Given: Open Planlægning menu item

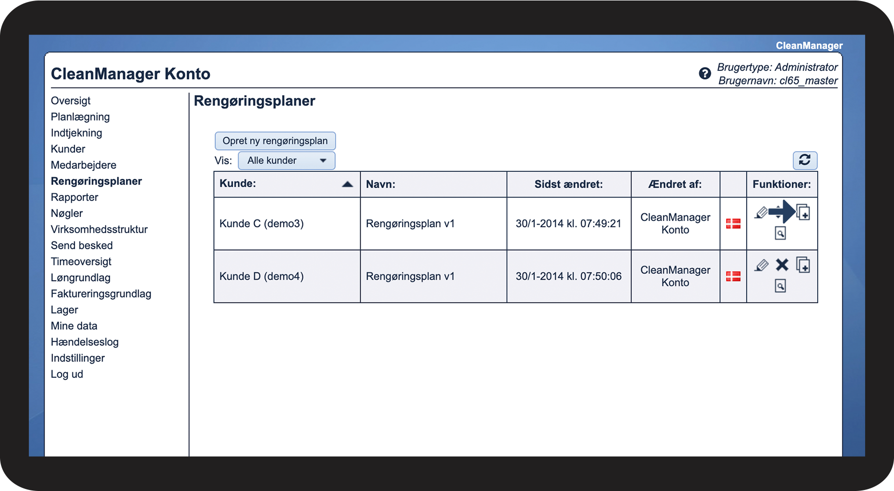Looking at the screenshot, I should (80, 117).
